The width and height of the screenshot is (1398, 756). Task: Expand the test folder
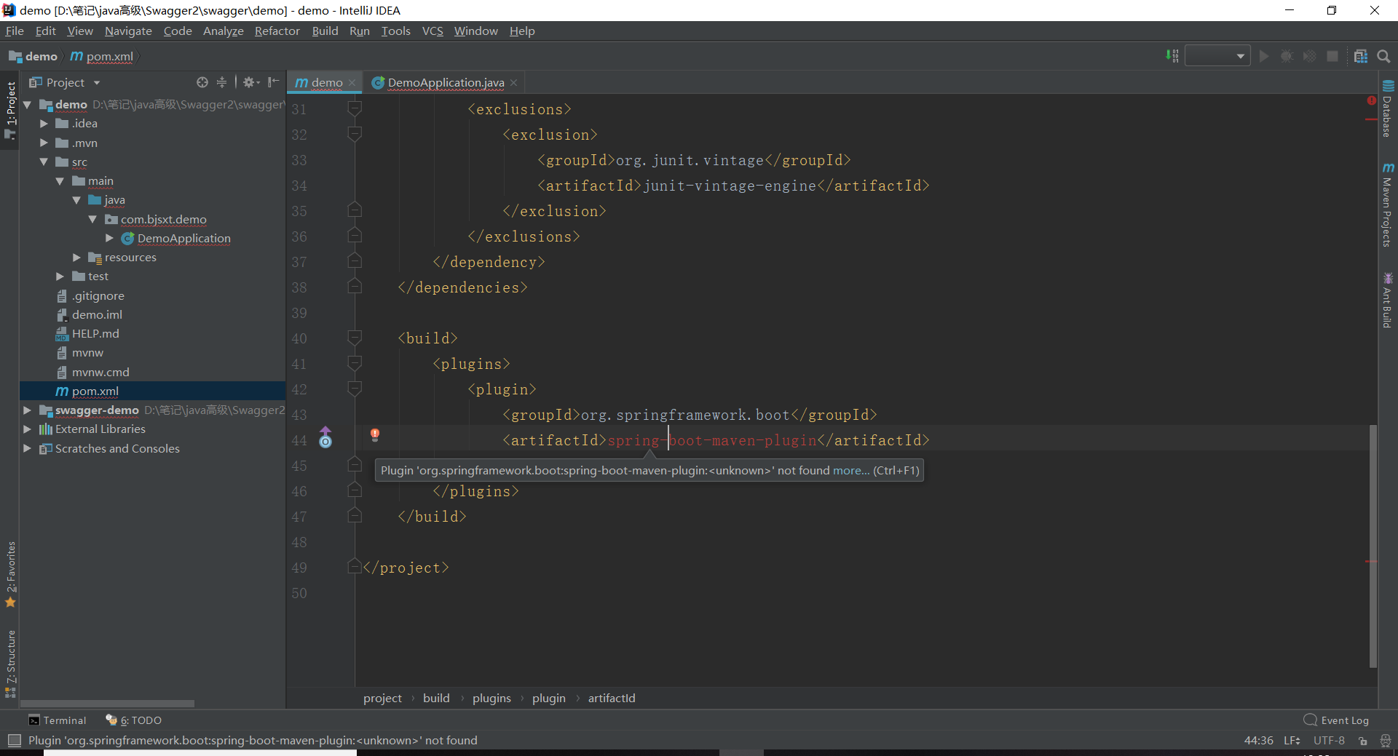[60, 276]
